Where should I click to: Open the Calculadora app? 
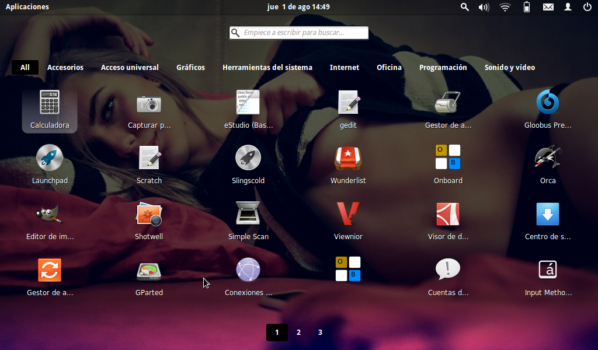tap(50, 110)
